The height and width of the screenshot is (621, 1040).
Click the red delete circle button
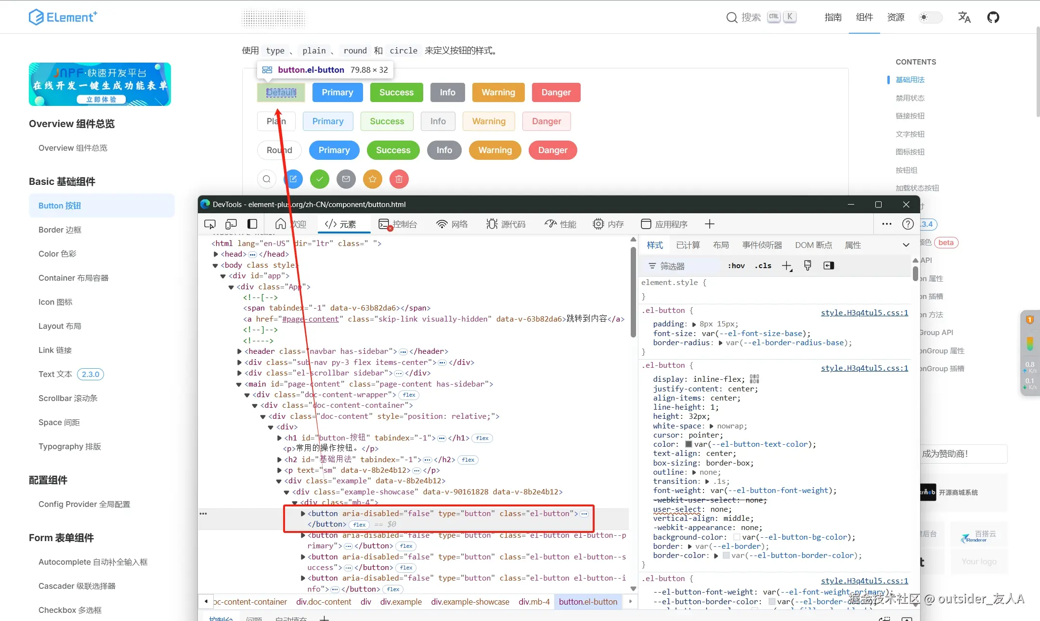399,179
